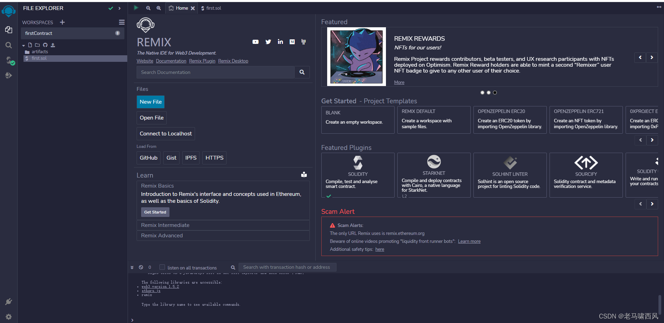The image size is (664, 323).
Task: Open Remix Twitter icon
Action: 268,42
